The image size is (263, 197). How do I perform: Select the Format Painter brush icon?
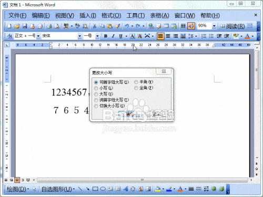(117, 26)
